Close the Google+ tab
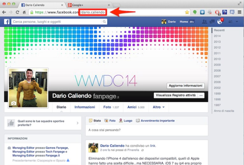The width and height of the screenshot is (244, 165). (x=109, y=5)
